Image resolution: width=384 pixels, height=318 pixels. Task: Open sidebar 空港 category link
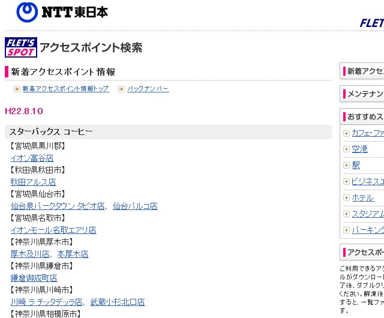point(360,149)
